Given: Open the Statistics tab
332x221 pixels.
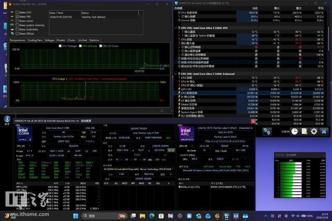Looking at the screenshot, I should click(94, 40).
